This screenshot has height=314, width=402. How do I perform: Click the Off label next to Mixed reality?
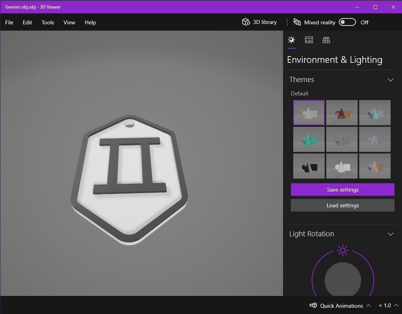coord(364,22)
